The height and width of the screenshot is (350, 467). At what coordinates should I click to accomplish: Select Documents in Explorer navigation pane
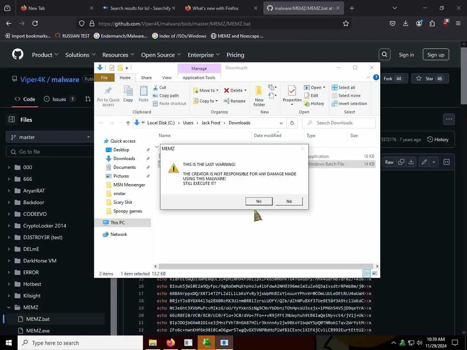click(124, 167)
